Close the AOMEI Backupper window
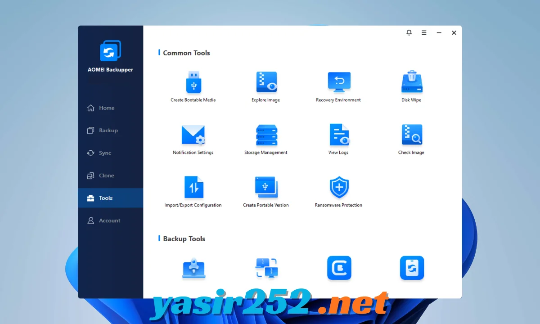540x324 pixels. 454,33
